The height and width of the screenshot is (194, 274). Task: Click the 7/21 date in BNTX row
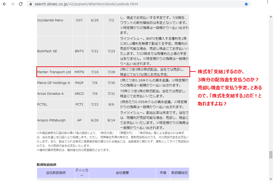(95, 51)
